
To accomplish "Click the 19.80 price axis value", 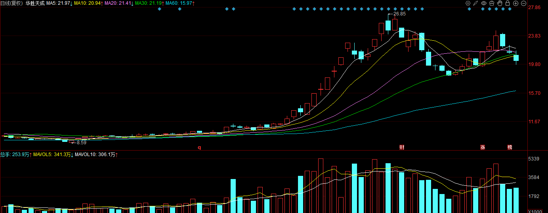I will pos(534,64).
